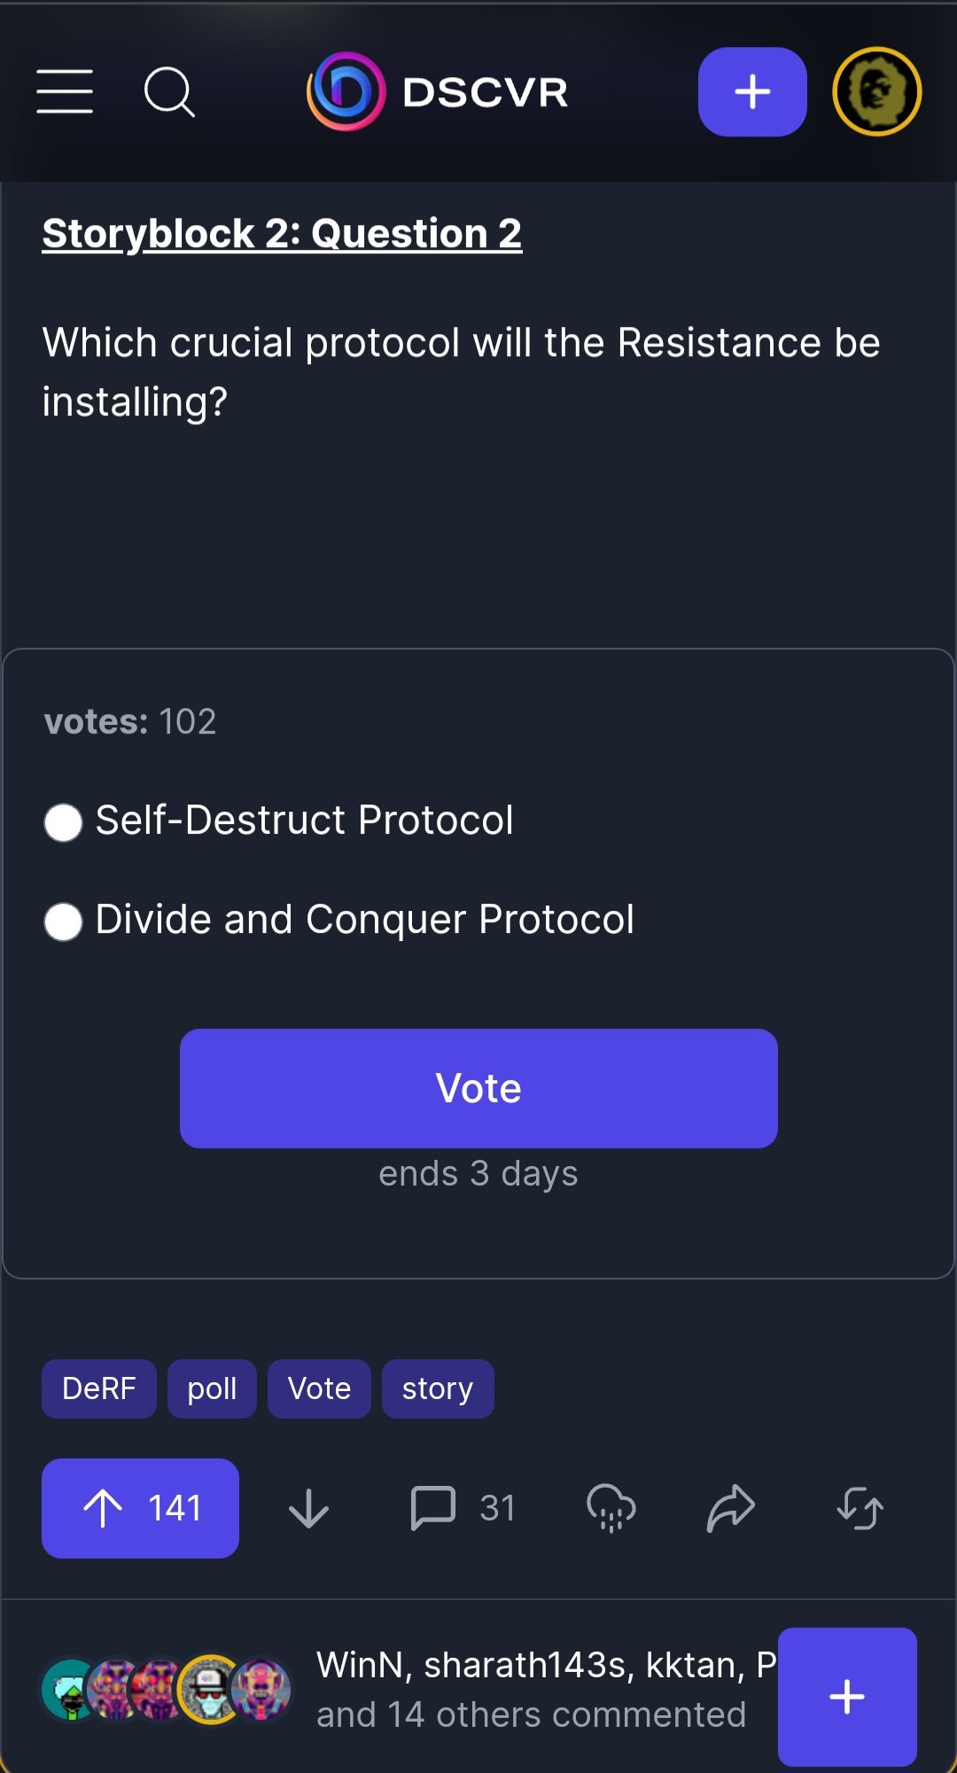This screenshot has height=1773, width=957.
Task: Open the hamburger navigation menu
Action: (65, 92)
